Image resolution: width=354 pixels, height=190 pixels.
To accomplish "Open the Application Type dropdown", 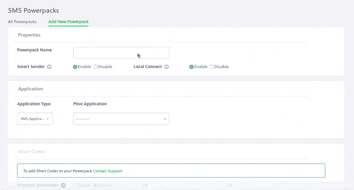I will (x=35, y=119).
